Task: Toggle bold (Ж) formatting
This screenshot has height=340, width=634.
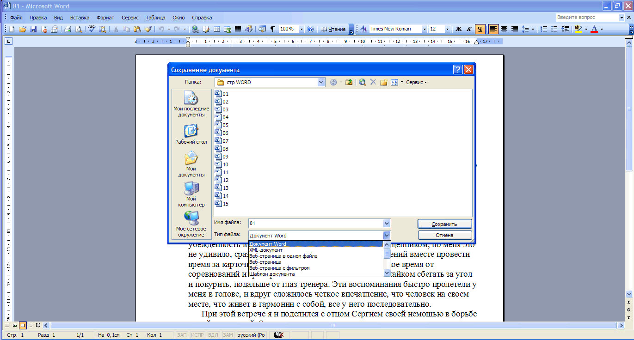Action: [459, 29]
